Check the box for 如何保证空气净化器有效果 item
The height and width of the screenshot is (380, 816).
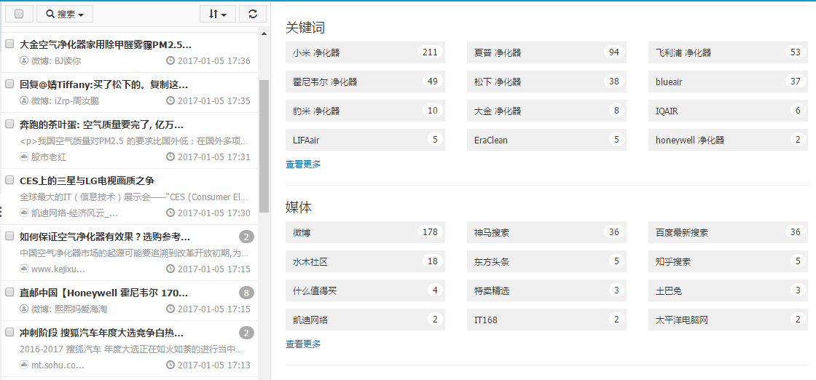(x=9, y=236)
